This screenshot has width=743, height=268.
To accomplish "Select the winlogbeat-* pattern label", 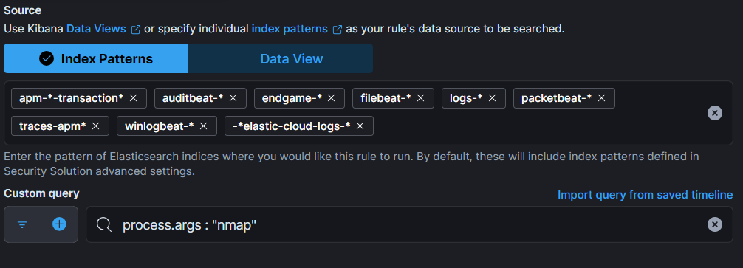I will (x=160, y=126).
